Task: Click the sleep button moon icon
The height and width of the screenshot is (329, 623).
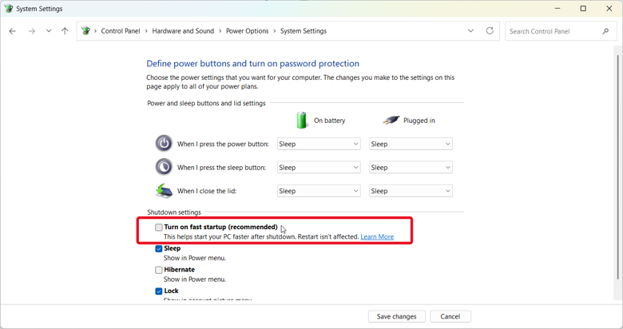Action: [x=164, y=167]
